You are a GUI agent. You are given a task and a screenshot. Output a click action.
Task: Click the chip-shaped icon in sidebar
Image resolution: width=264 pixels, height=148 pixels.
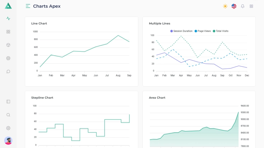(x=8, y=58)
